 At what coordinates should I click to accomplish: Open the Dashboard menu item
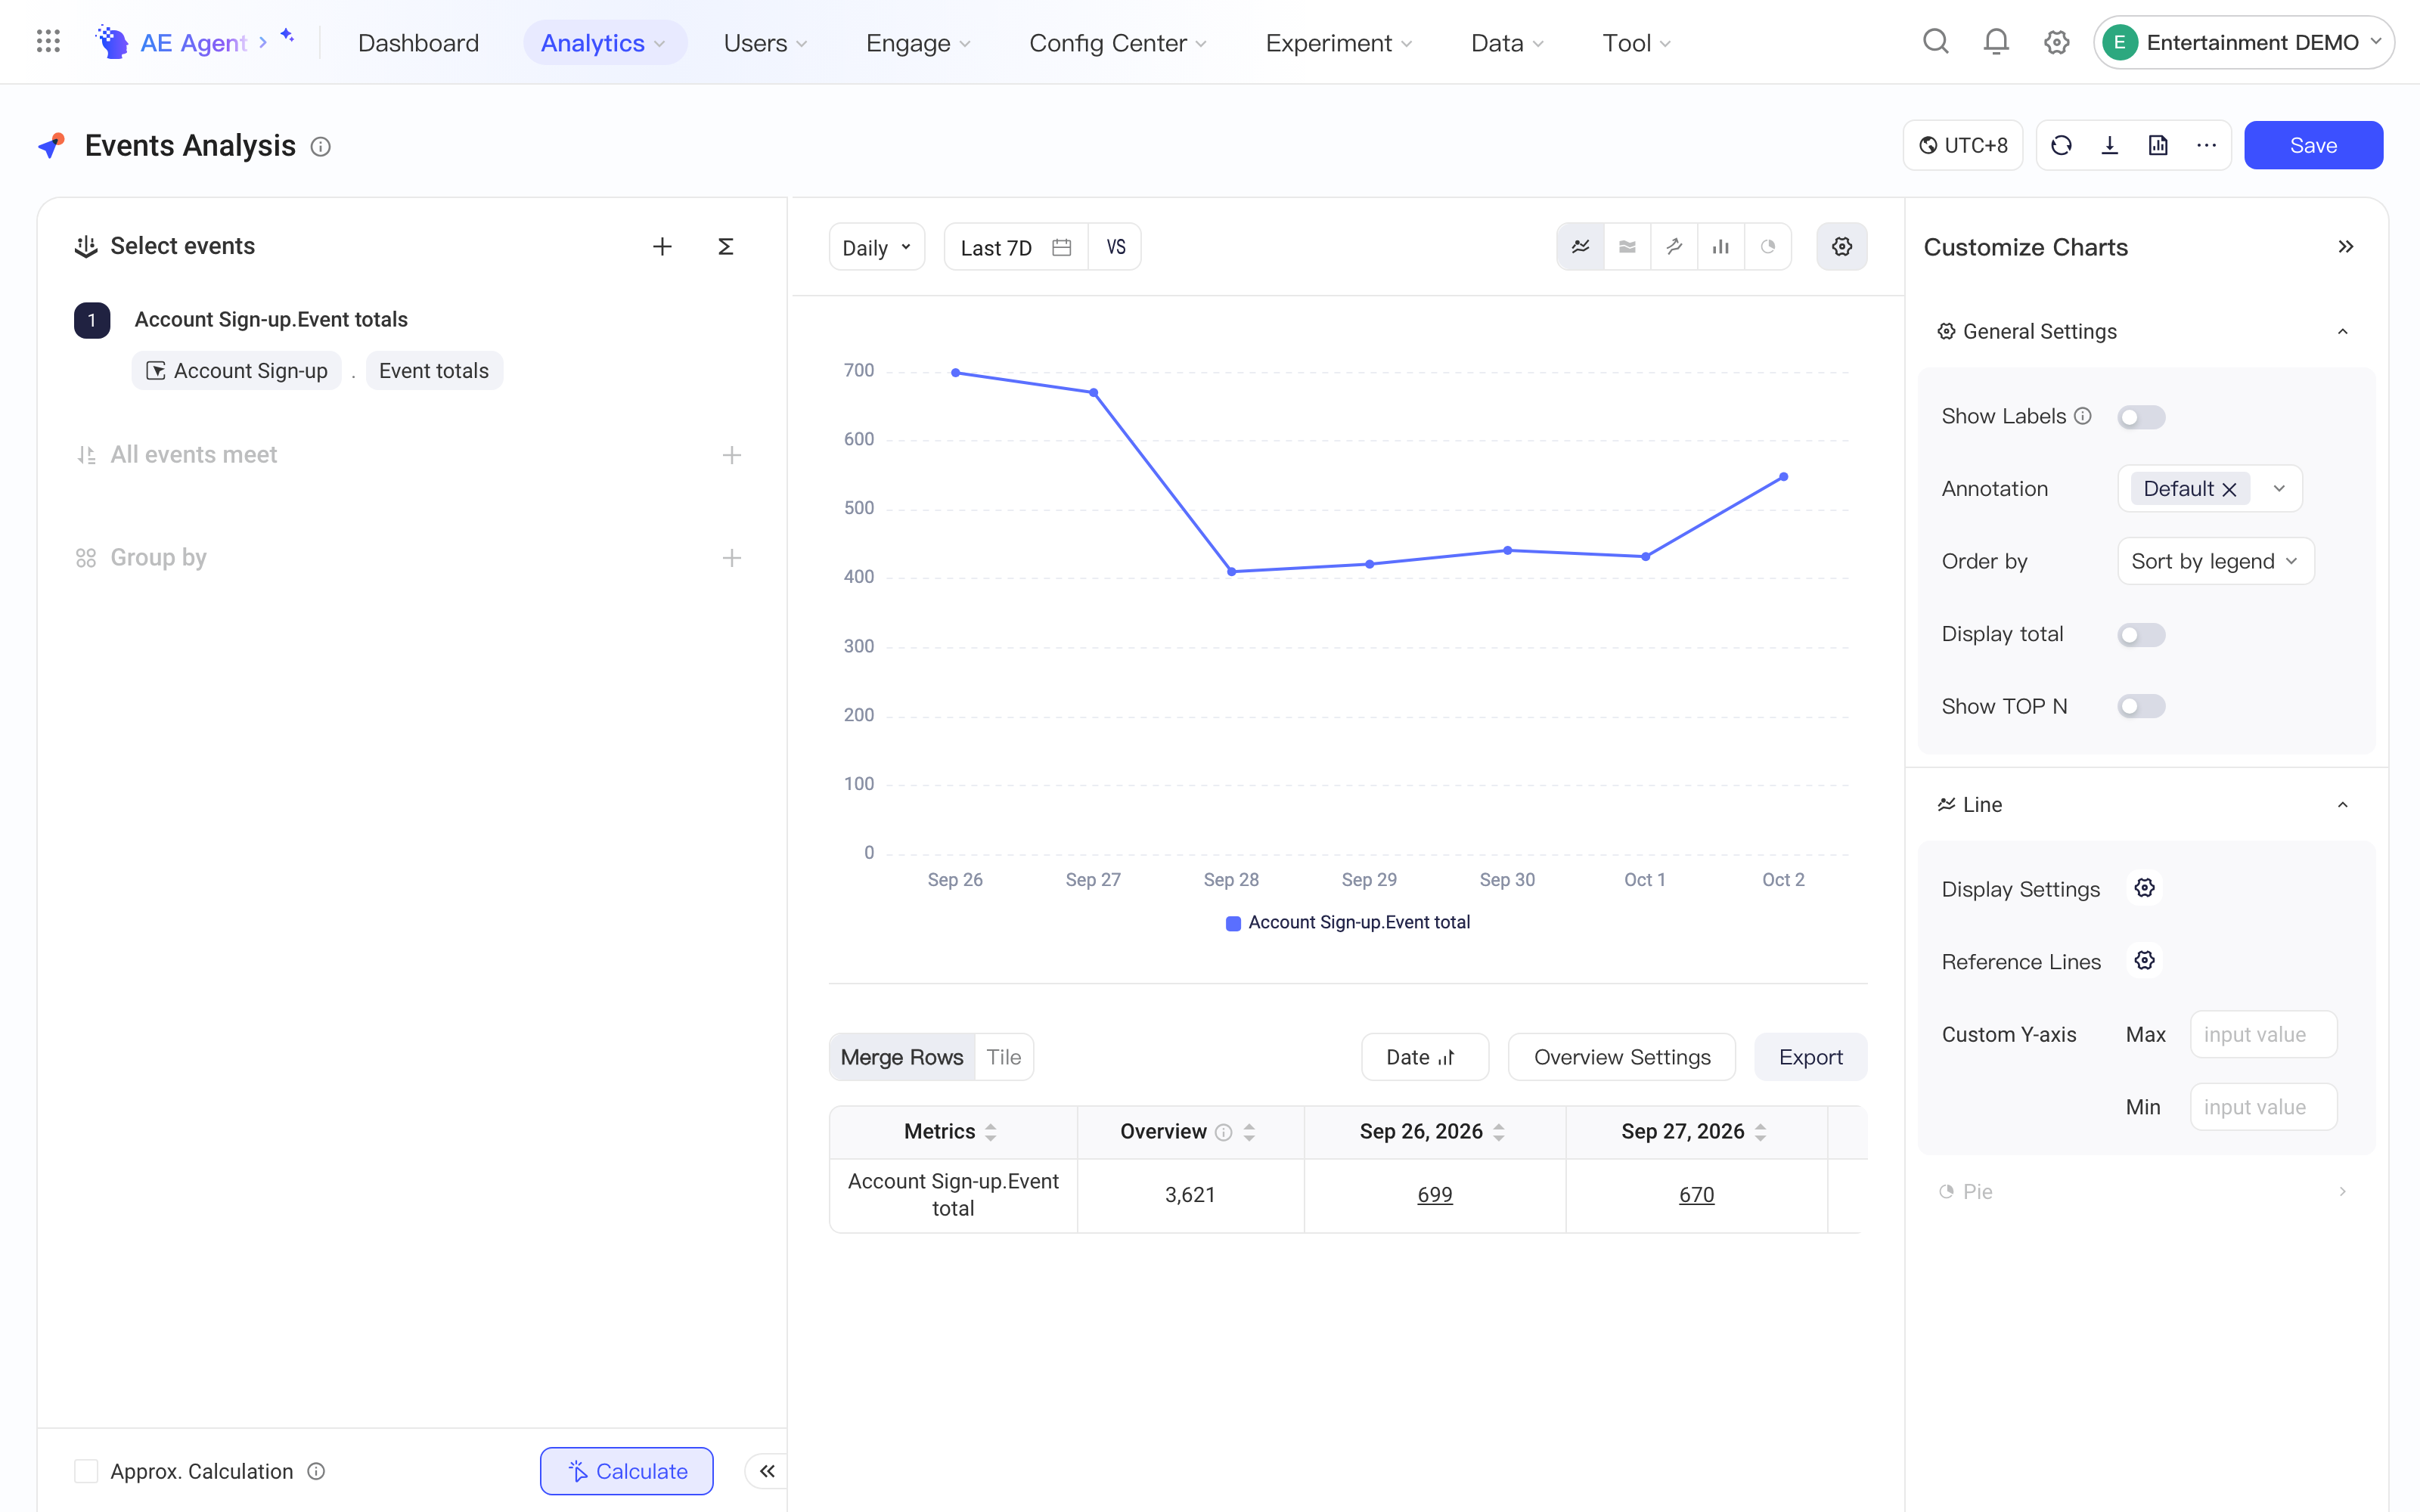(x=418, y=43)
